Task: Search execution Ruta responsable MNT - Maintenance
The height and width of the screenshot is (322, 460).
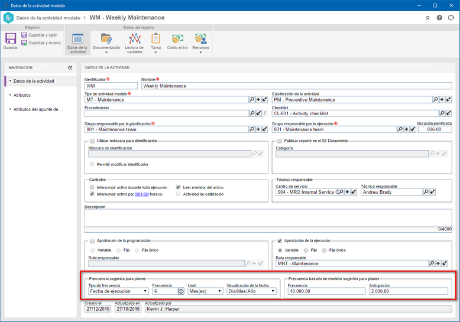Action: (x=432, y=264)
